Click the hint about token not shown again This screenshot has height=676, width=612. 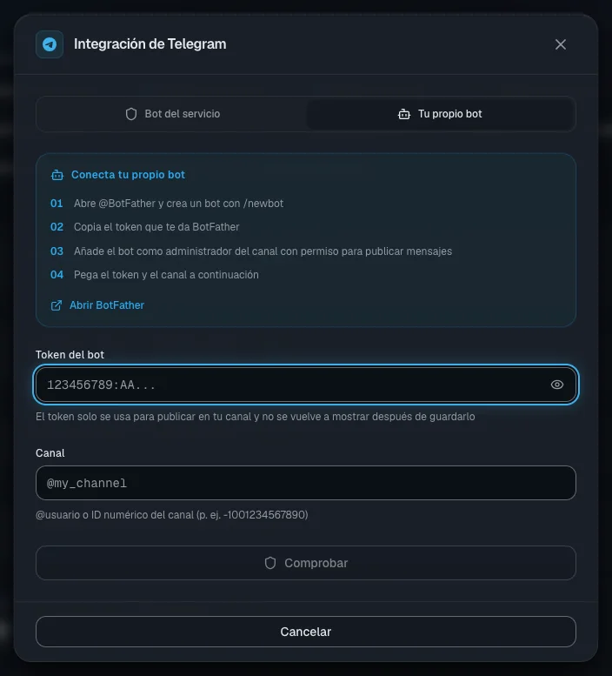256,417
